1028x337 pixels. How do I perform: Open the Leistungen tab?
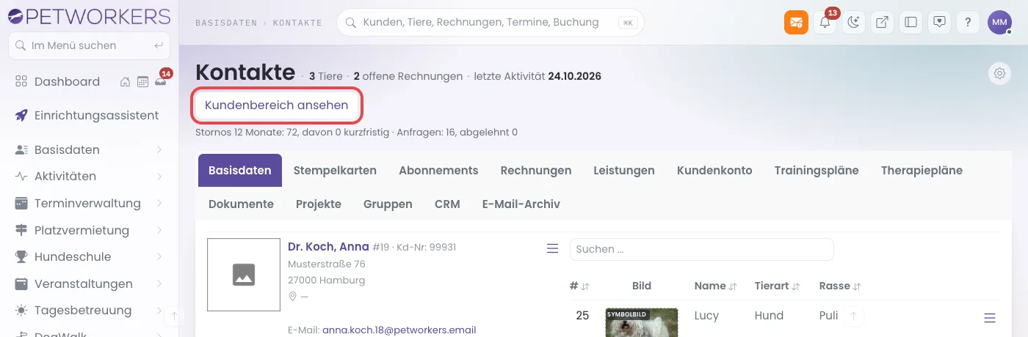click(624, 171)
